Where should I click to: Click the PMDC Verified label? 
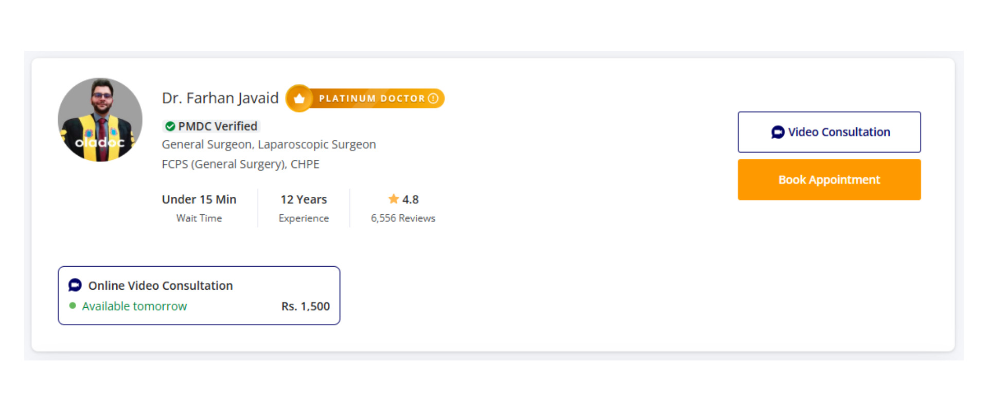(x=217, y=126)
